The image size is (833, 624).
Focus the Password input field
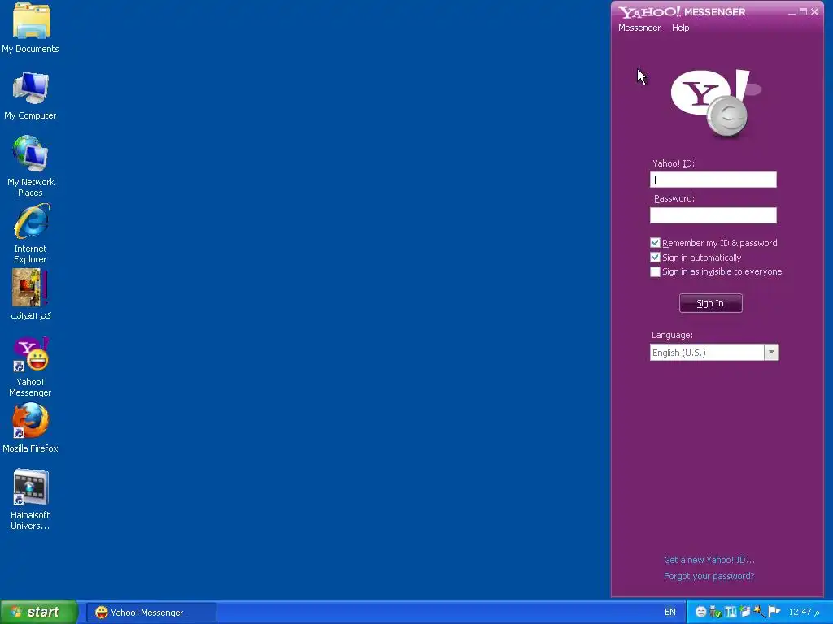point(713,214)
